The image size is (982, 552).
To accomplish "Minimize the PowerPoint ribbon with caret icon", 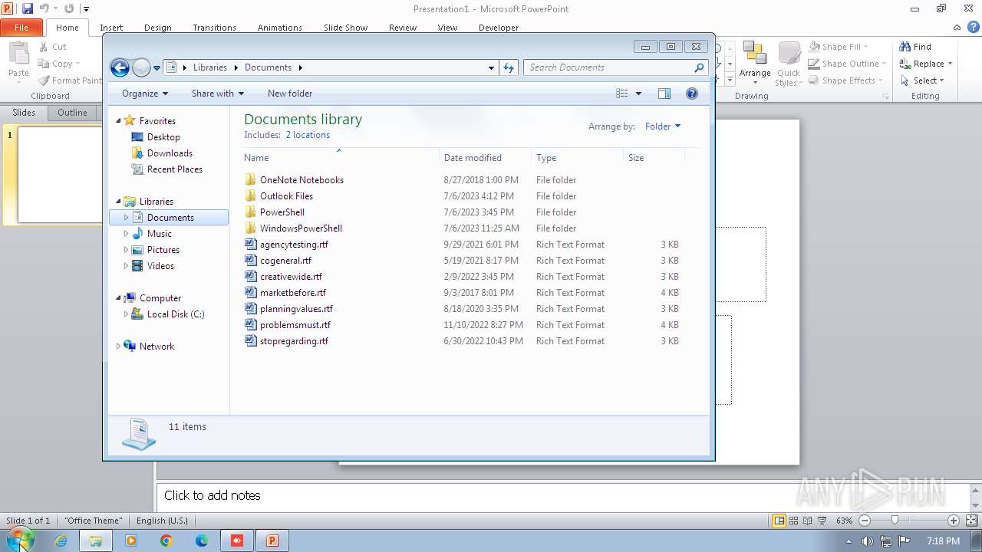I will (957, 27).
